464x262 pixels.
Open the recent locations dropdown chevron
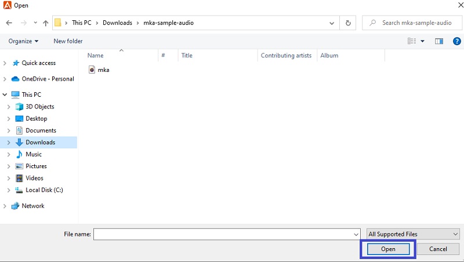pyautogui.click(x=35, y=23)
